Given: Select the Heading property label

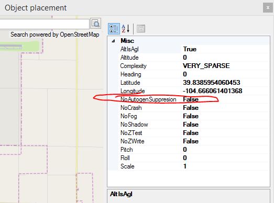Looking at the screenshot, I should [x=130, y=74].
